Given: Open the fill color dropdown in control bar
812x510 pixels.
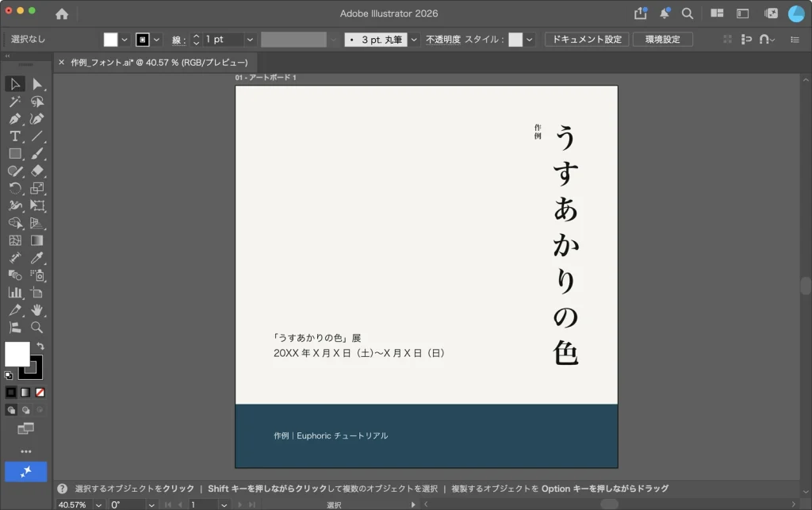Looking at the screenshot, I should pyautogui.click(x=124, y=40).
